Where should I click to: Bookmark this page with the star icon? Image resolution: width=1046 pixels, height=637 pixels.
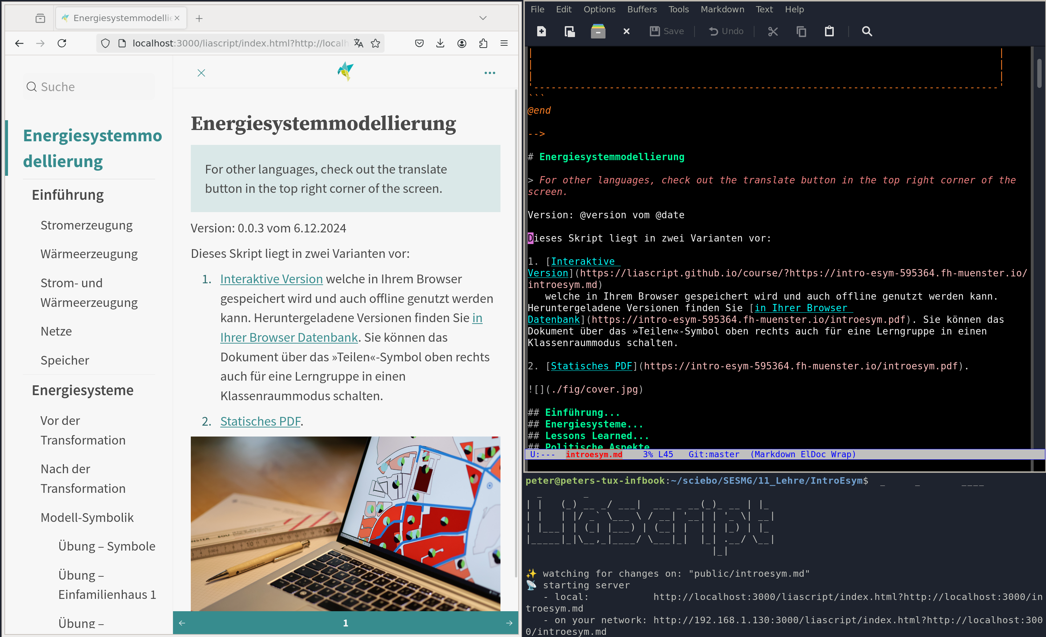375,43
